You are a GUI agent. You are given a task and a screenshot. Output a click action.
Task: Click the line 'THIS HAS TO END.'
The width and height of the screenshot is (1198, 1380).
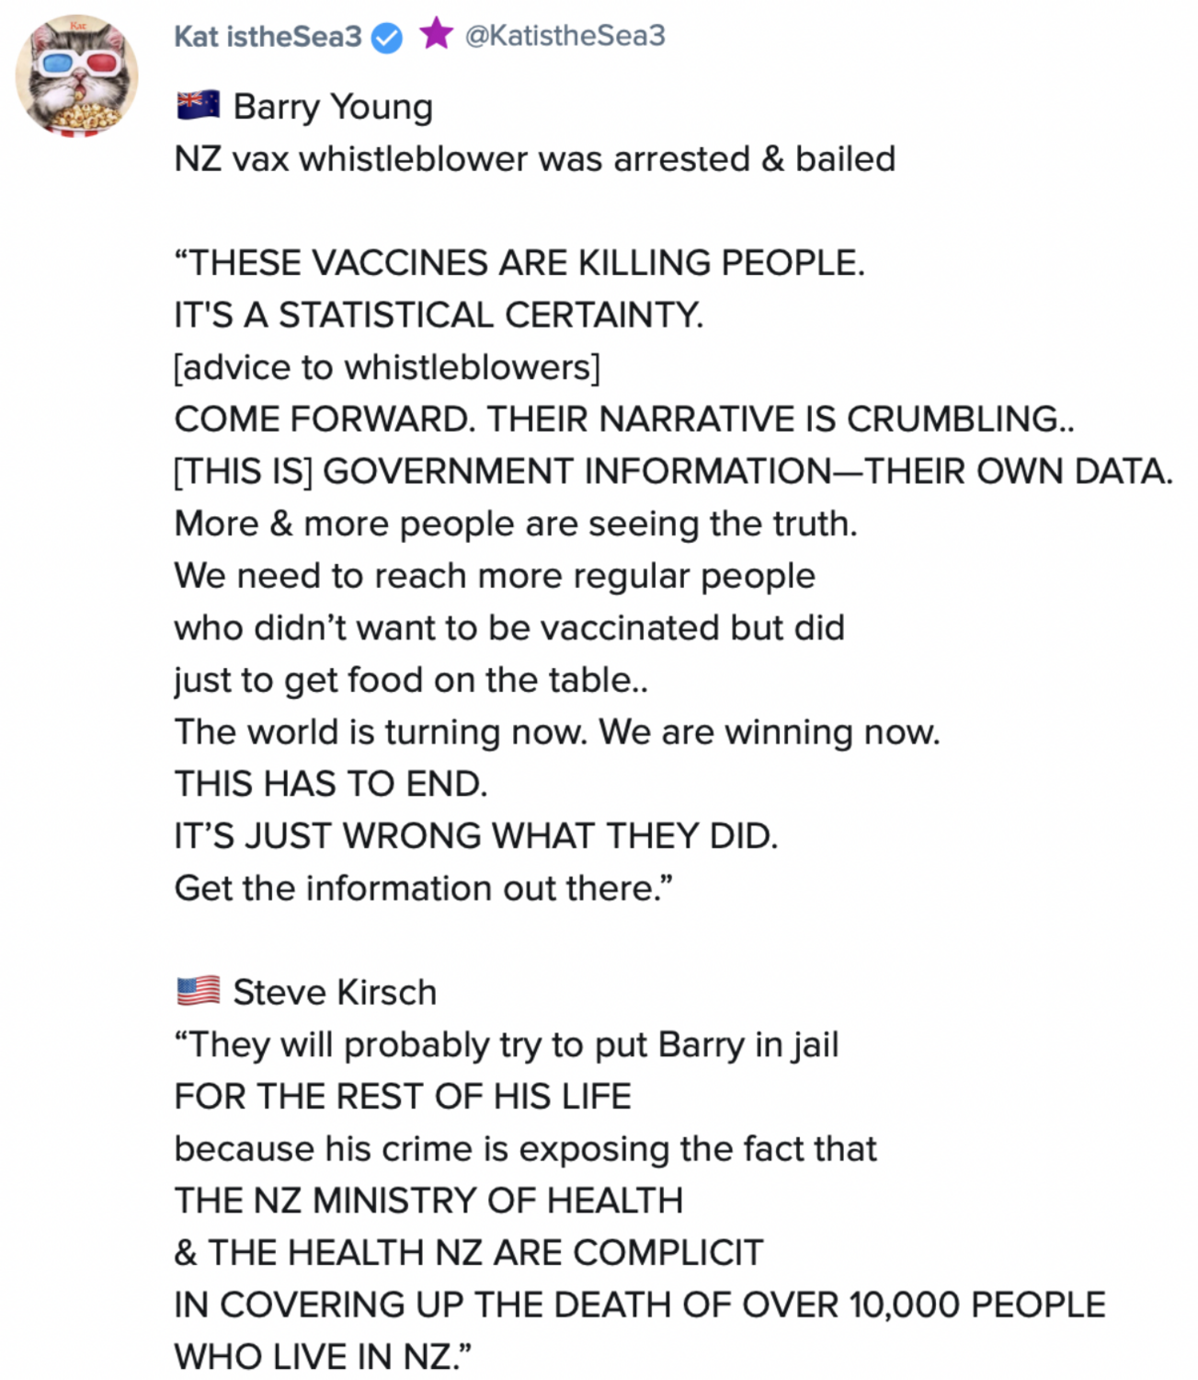331,784
